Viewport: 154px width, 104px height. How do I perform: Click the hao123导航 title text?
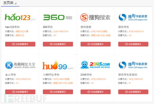12,27
